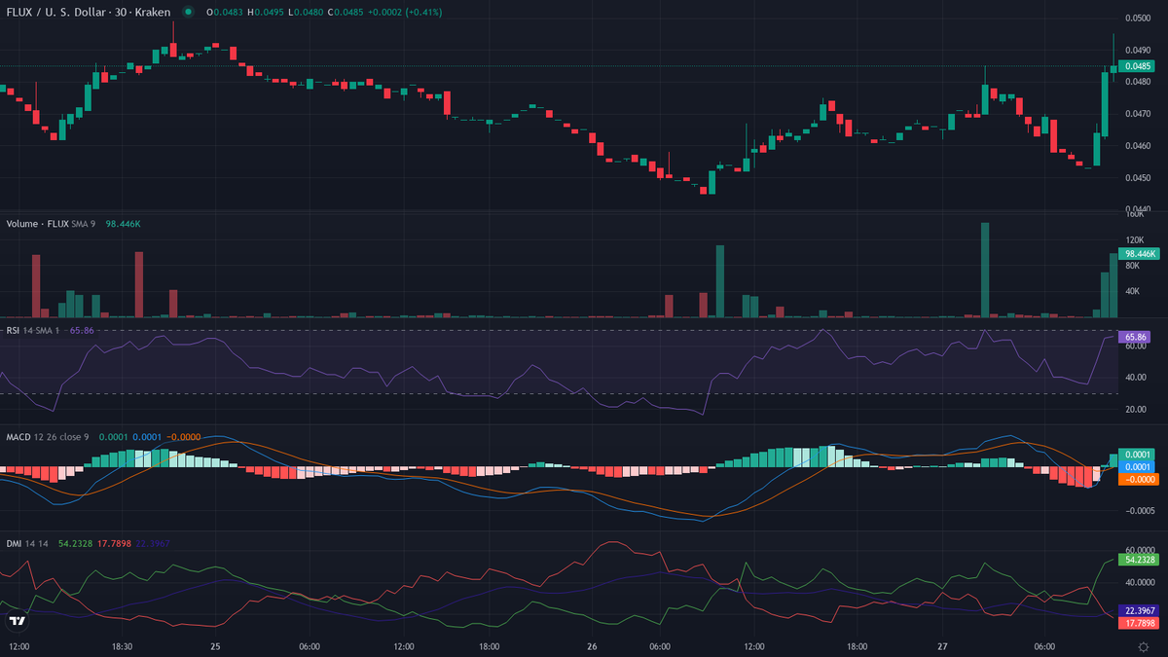Click the low value L0.0480
1168x657 pixels.
306,12
